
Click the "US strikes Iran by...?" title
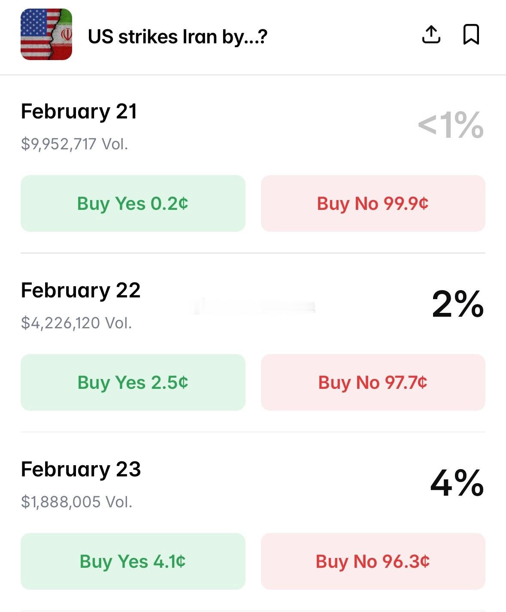pos(178,37)
